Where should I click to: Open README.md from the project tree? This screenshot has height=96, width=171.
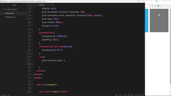coord(10,17)
